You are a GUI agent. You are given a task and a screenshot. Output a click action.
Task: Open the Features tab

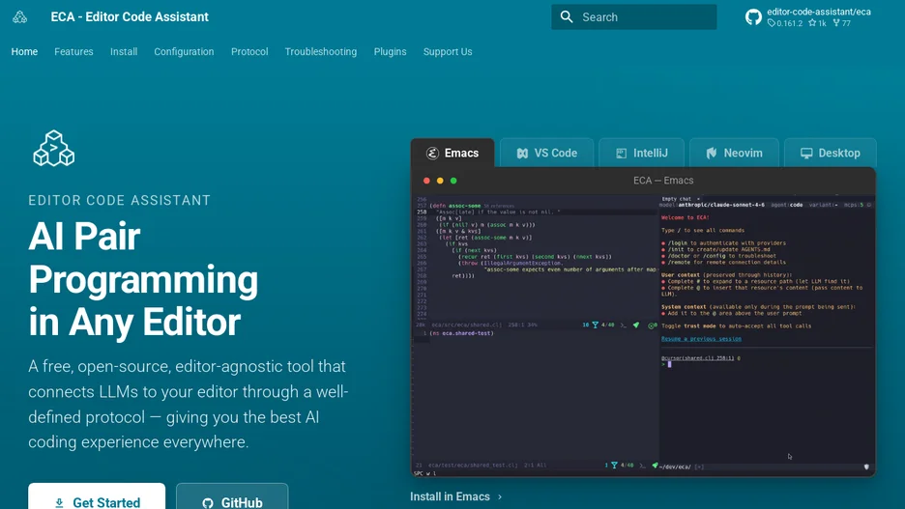click(73, 52)
